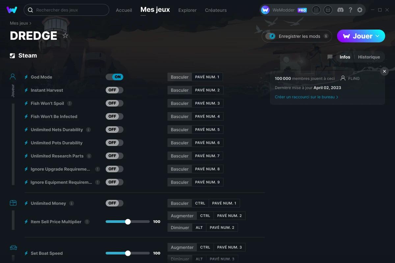This screenshot has height=263, width=395.
Task: Click the Rechercher des jeux search field
Action: tap(66, 10)
